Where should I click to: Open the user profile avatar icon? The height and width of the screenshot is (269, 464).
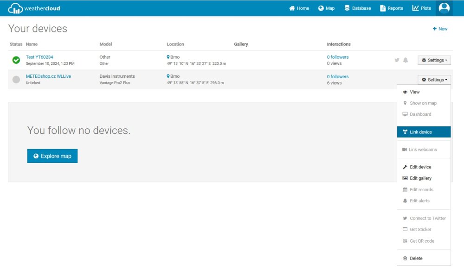[444, 8]
